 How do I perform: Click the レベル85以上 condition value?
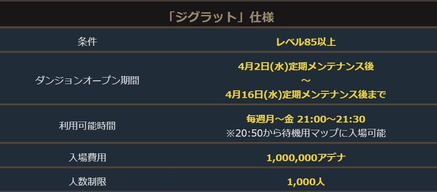[x=306, y=42]
